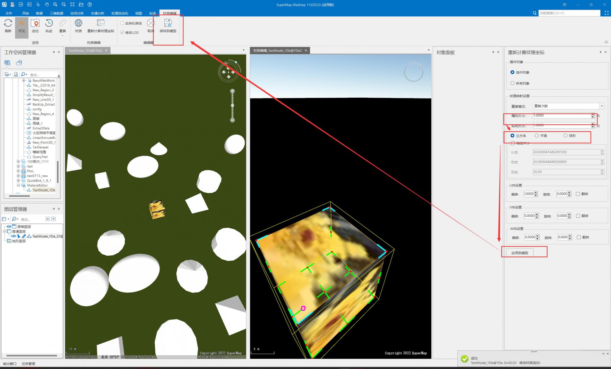Click the vertical zoom slider in left scene

tap(233, 106)
